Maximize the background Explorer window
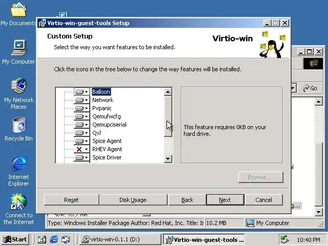Image resolution: width=328 pixels, height=246 pixels. click(310, 51)
